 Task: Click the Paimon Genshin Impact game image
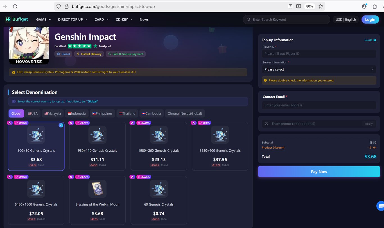(29, 45)
